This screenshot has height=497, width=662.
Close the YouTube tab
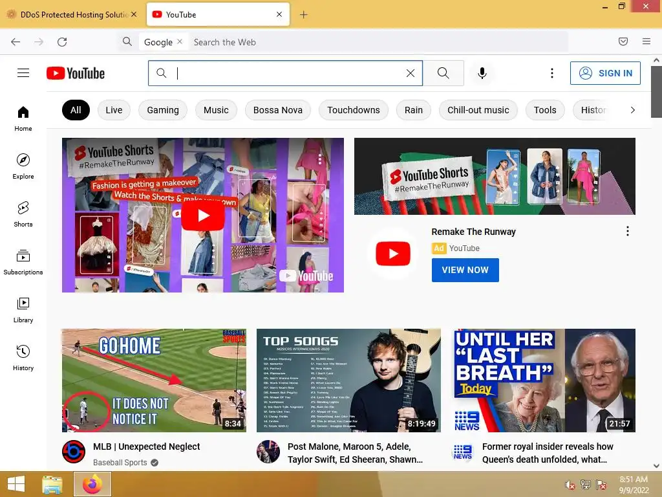click(x=279, y=14)
